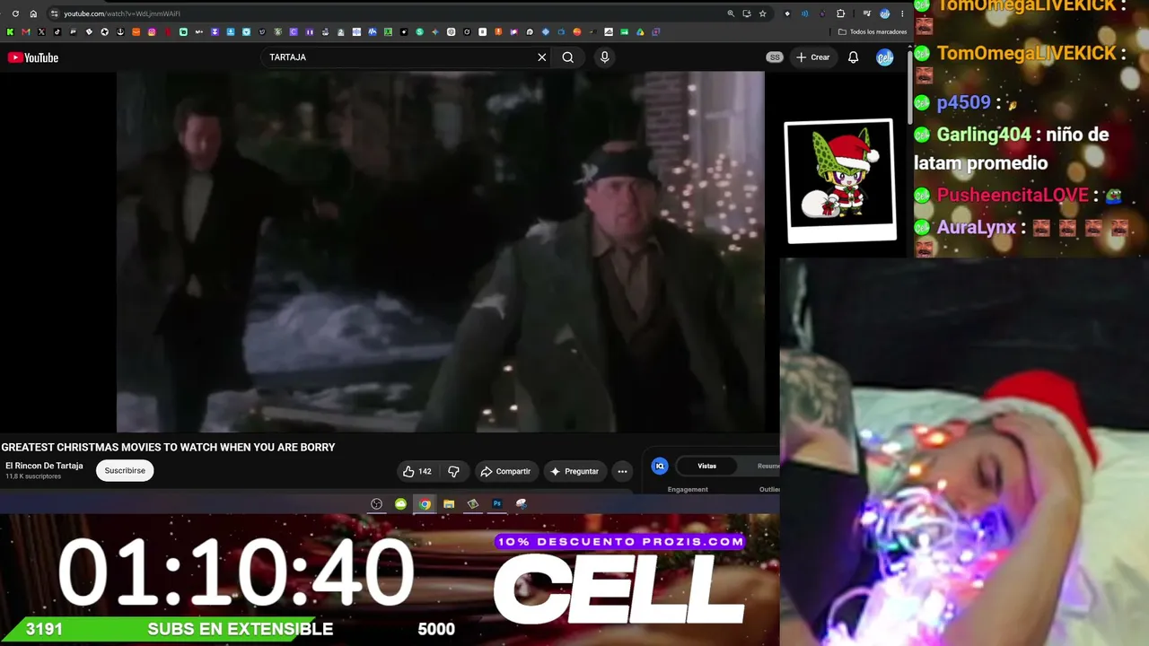Click the video player frame
The image size is (1149, 646).
(440, 252)
